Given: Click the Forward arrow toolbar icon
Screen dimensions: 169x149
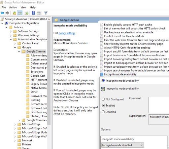Looking at the screenshot, I should click(7, 13).
